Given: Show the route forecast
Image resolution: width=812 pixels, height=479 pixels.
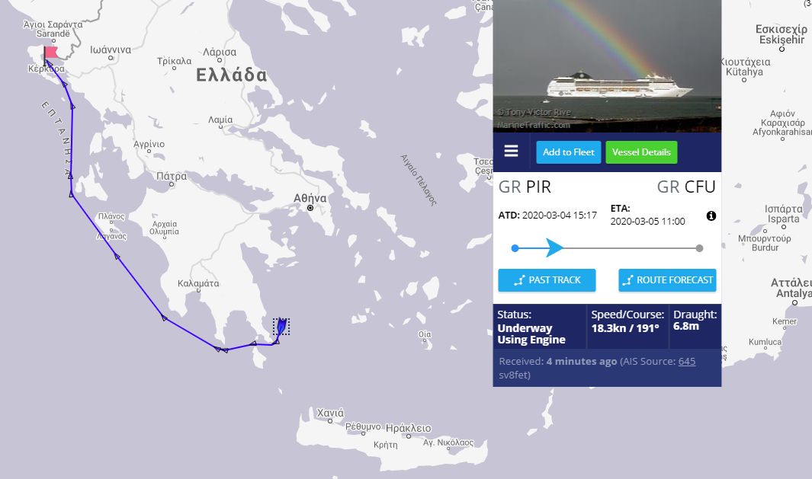Looking at the screenshot, I should [x=667, y=280].
